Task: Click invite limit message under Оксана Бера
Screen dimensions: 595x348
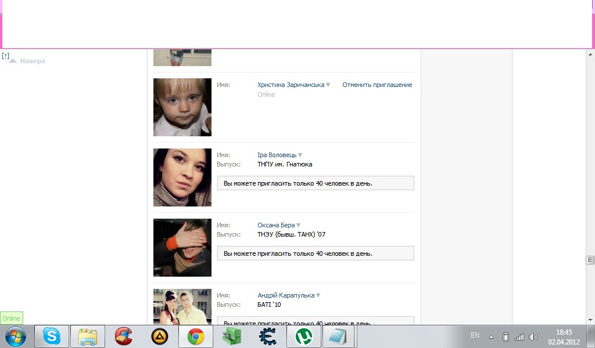Action: pos(316,253)
